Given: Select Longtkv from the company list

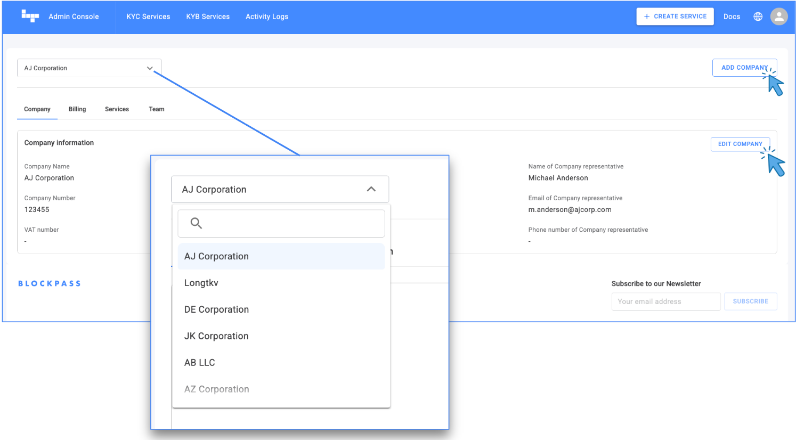Looking at the screenshot, I should pyautogui.click(x=201, y=283).
